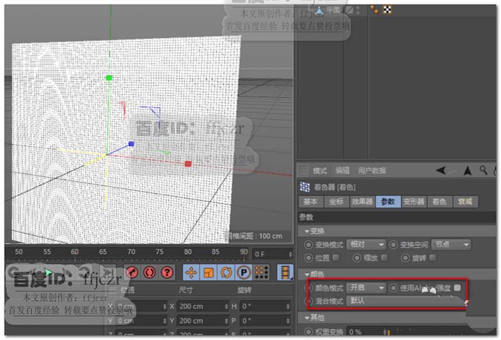
Task: Toggle rotation key recording (circular arrows icon)
Action: (x=226, y=272)
